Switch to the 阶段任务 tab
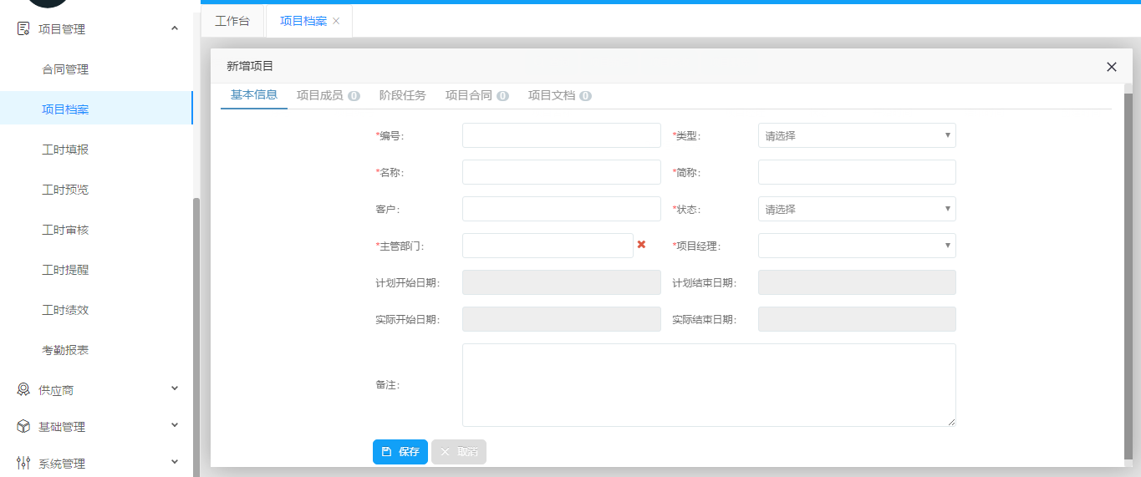The image size is (1141, 477). click(402, 95)
